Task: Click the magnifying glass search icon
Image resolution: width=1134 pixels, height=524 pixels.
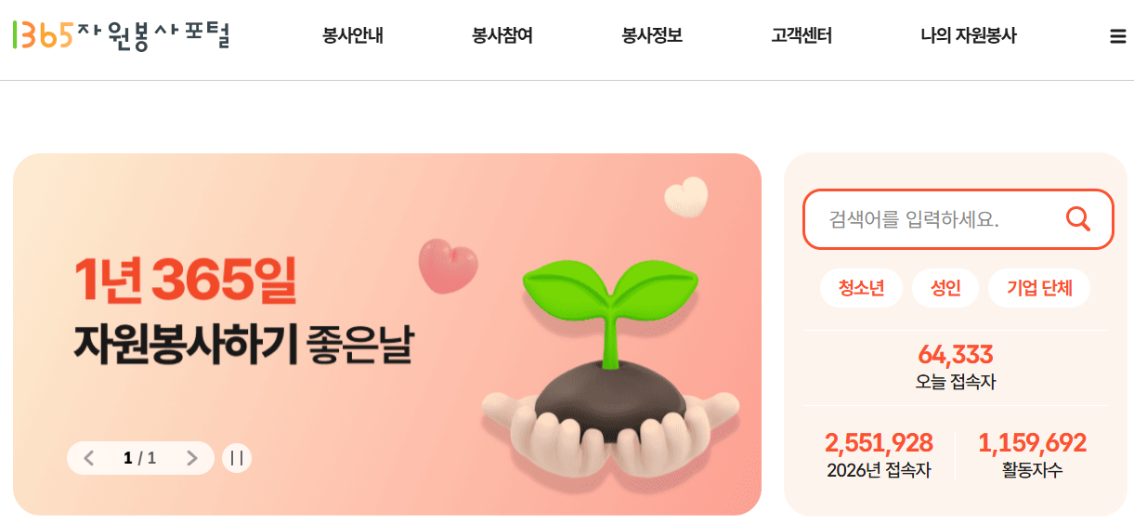Action: tap(1077, 219)
